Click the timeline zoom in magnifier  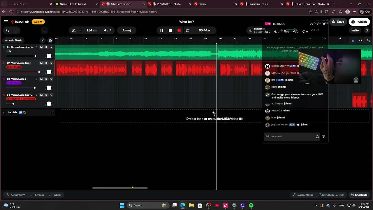click(368, 41)
